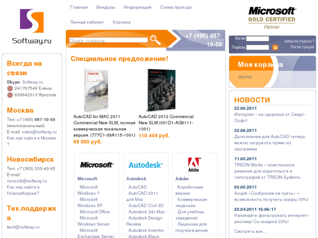Screen dimensions: 318x238
Task: Read news Интернет - на здоровье от Смарт-Софт
Action: [270, 117]
